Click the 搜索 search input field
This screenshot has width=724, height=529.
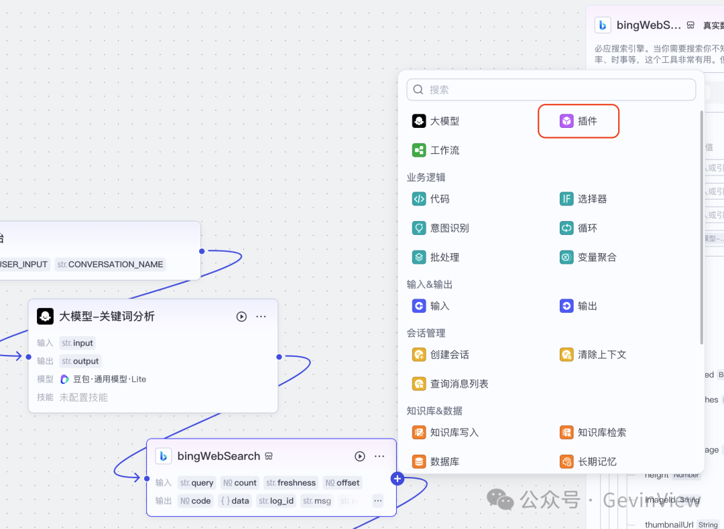[550, 89]
